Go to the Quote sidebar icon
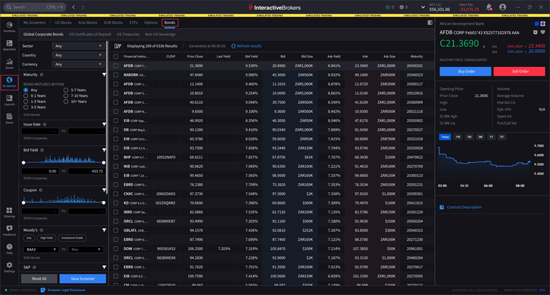Viewport: 550px width, 295px height. coord(9,62)
